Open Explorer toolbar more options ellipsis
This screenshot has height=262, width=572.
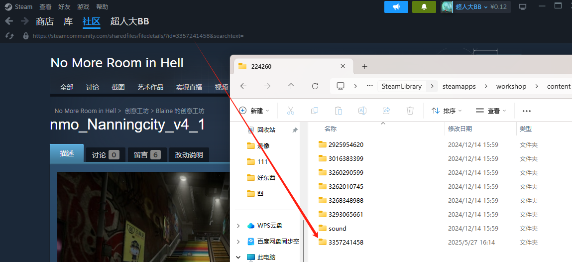click(x=526, y=111)
